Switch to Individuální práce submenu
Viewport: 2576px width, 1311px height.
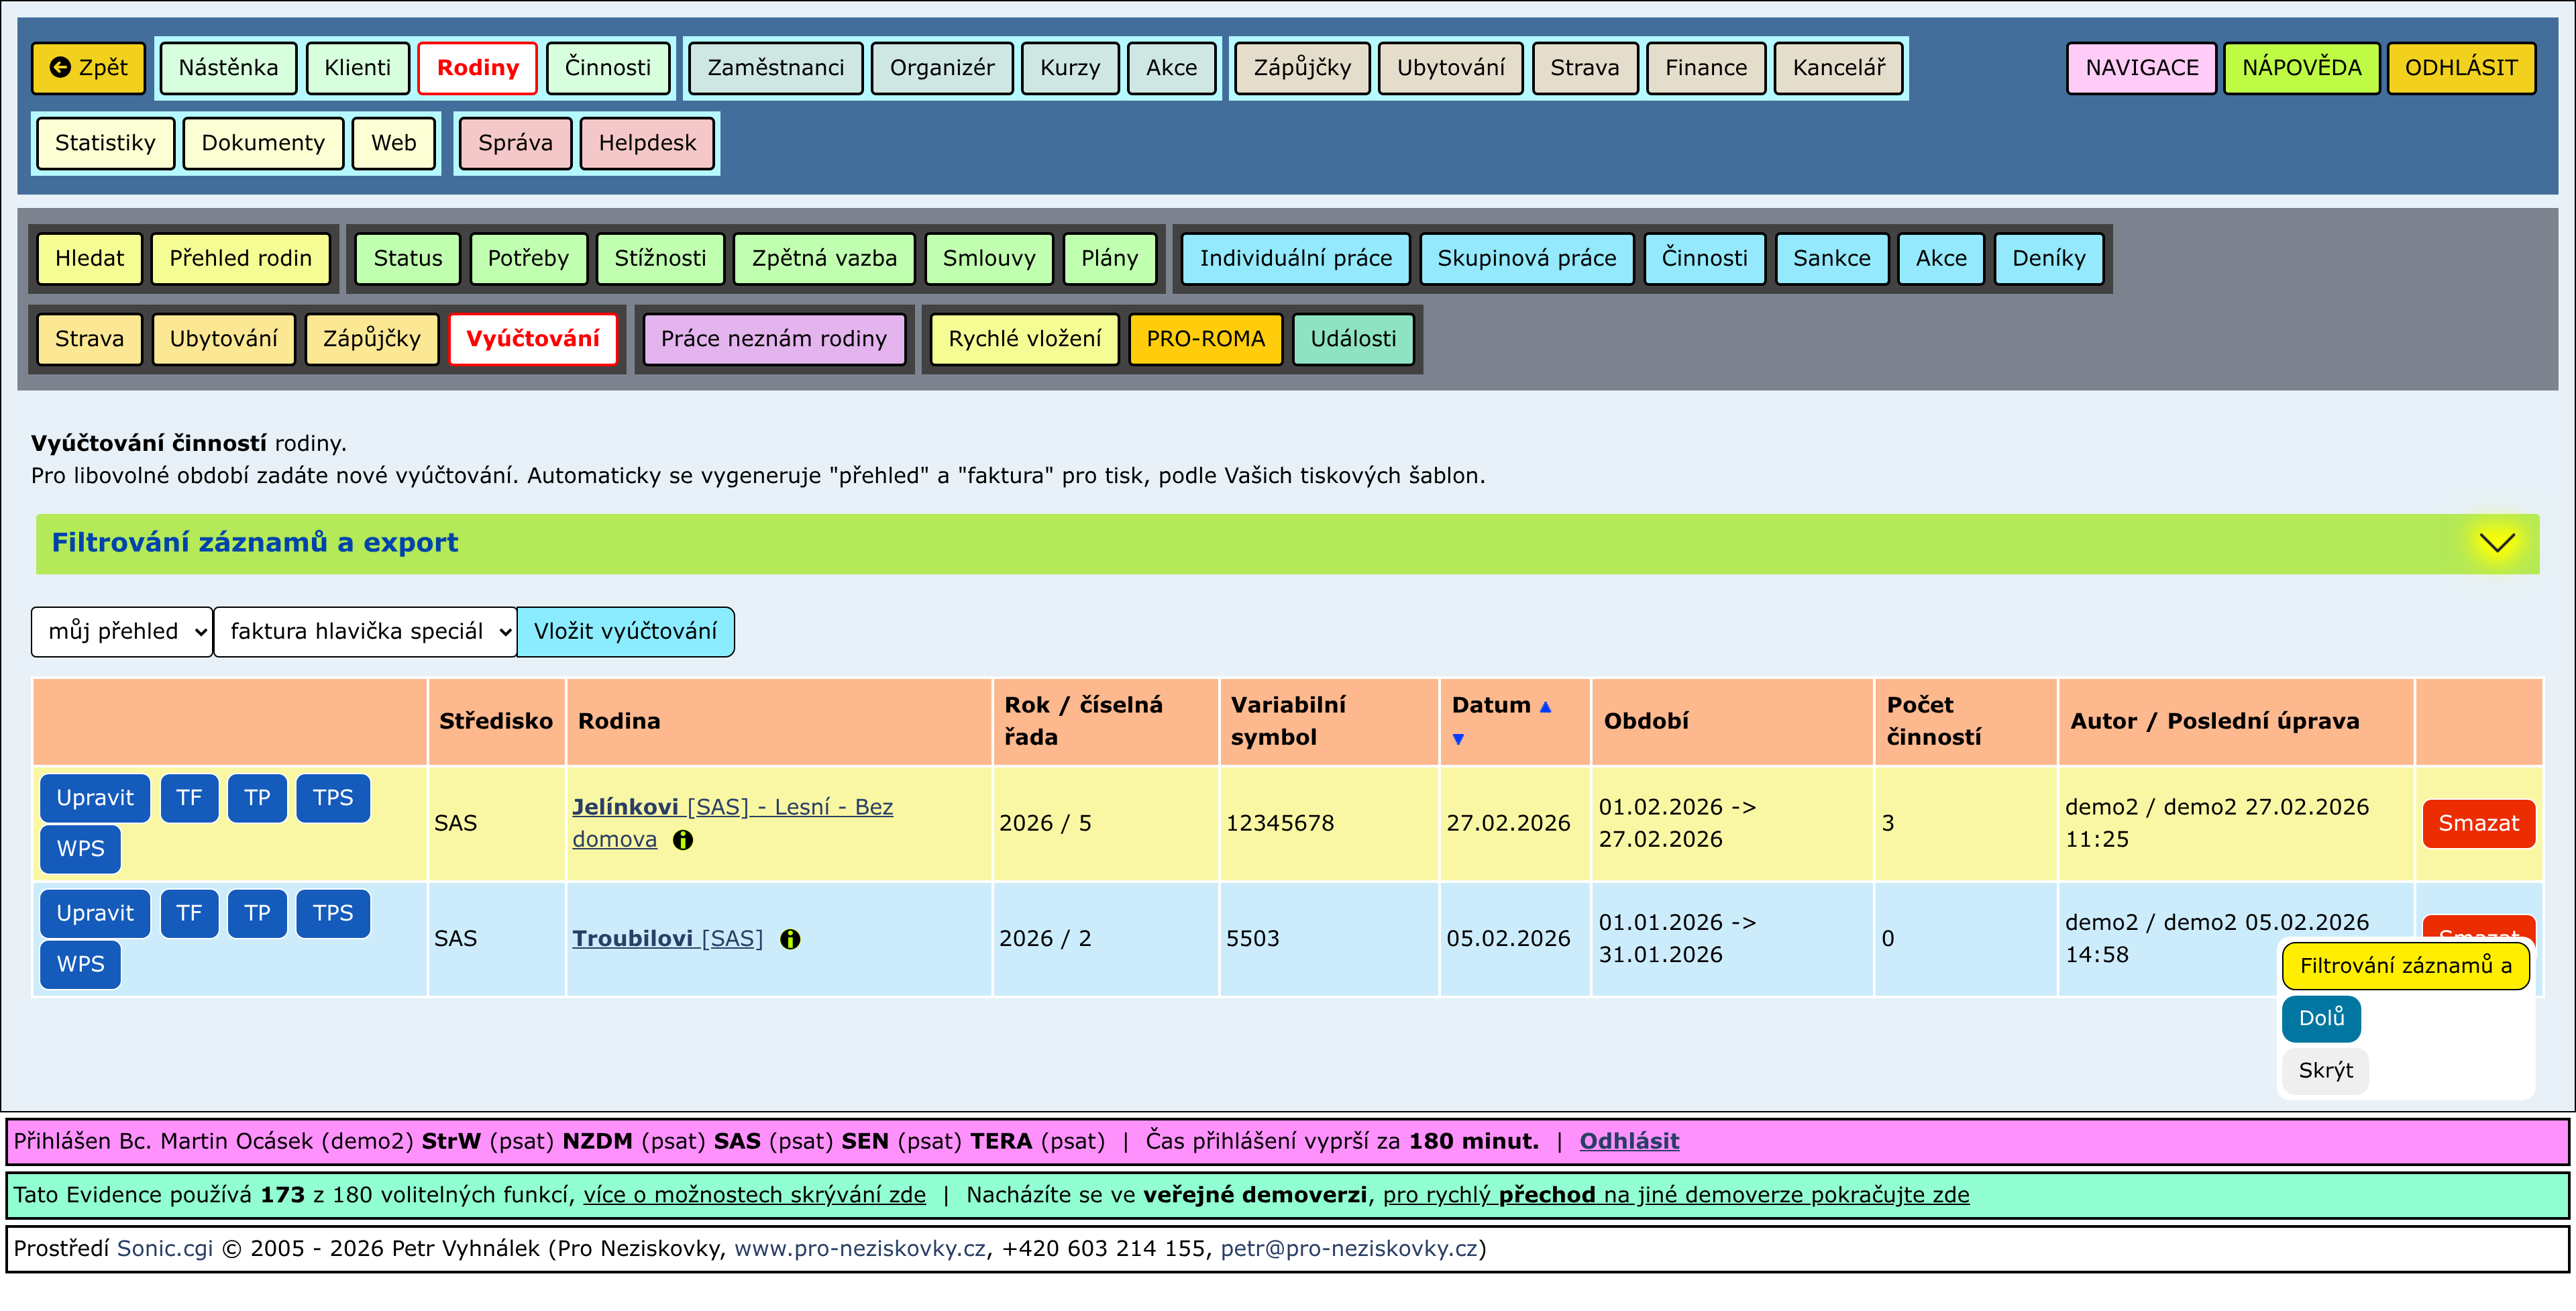[1295, 259]
